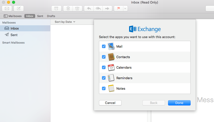
Task: Click the Get Mail envelope toolbar icon
Action: click(7, 8)
